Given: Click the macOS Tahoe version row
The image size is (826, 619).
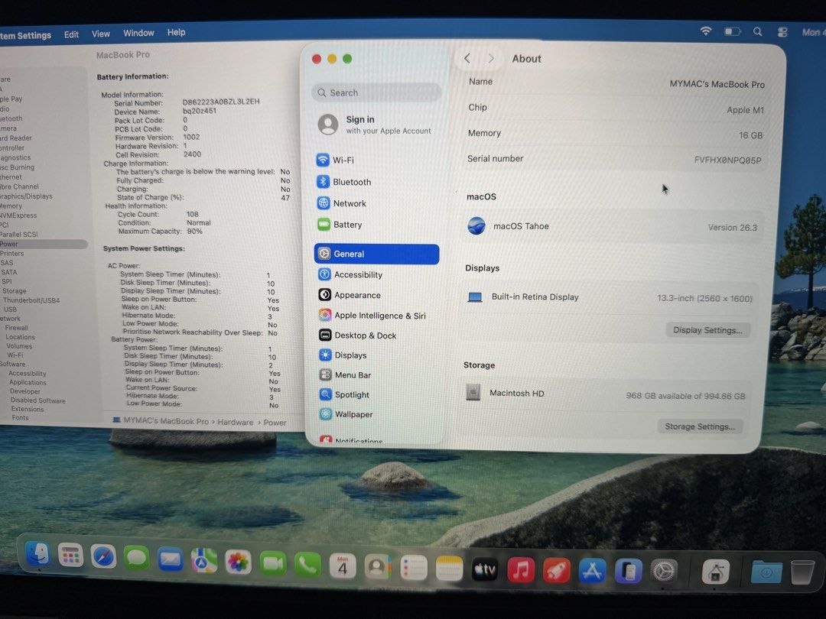Looking at the screenshot, I should [611, 227].
